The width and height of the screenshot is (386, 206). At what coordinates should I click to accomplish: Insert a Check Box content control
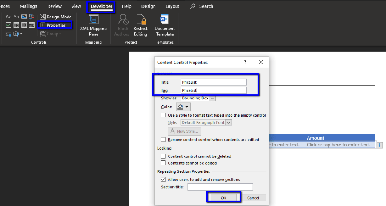[8, 25]
